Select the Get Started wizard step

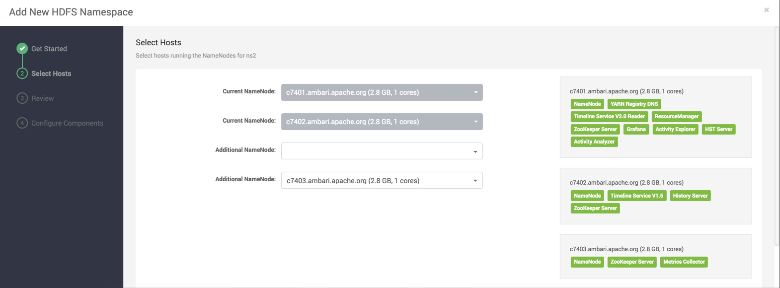coord(49,49)
